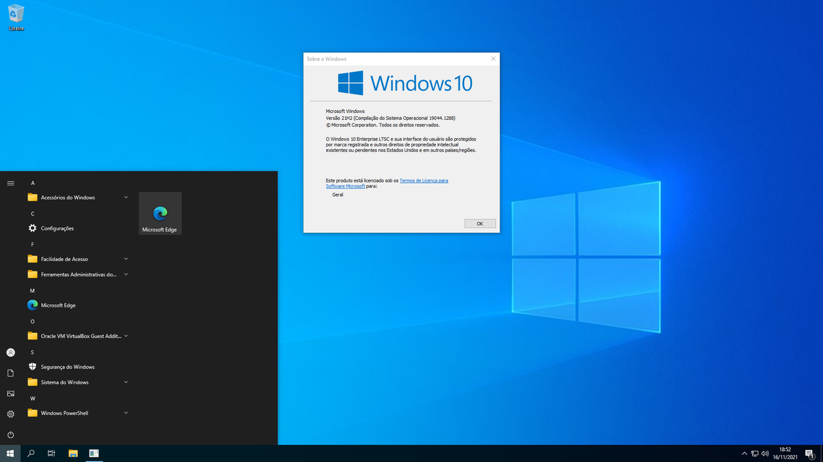Click the Windows Start button on taskbar
This screenshot has height=462, width=823.
point(10,454)
